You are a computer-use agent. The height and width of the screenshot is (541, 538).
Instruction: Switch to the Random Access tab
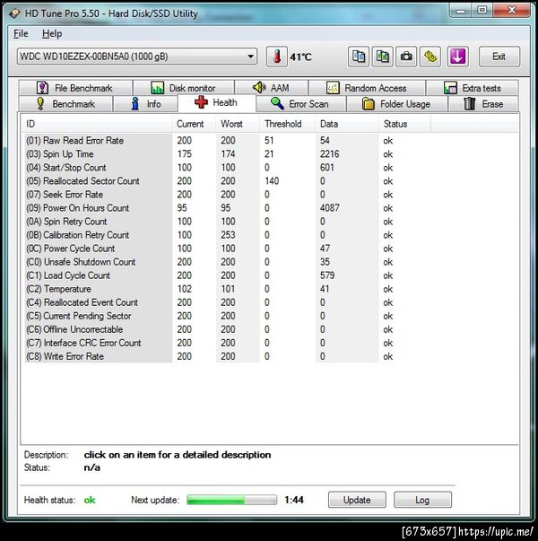point(367,88)
